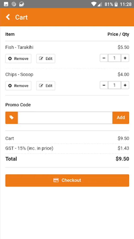Increase Fish - Tarakihi quantity with plus
This screenshot has width=134, height=239.
click(125, 58)
